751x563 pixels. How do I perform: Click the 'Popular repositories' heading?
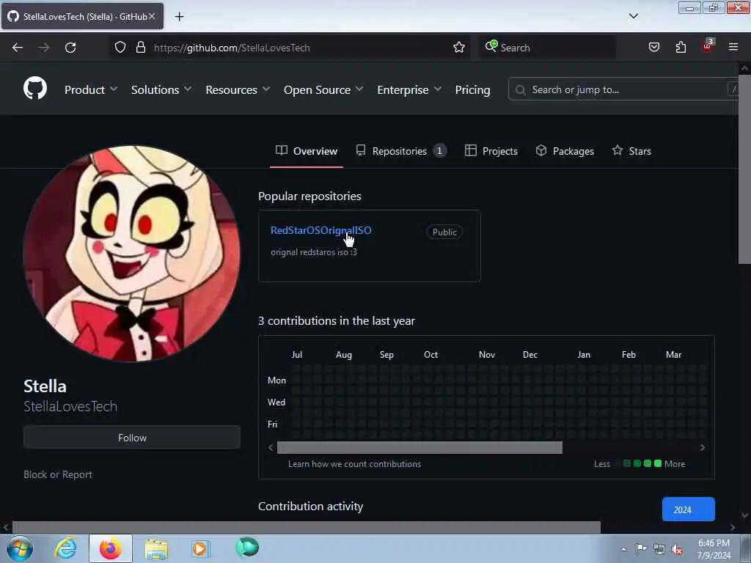310,196
